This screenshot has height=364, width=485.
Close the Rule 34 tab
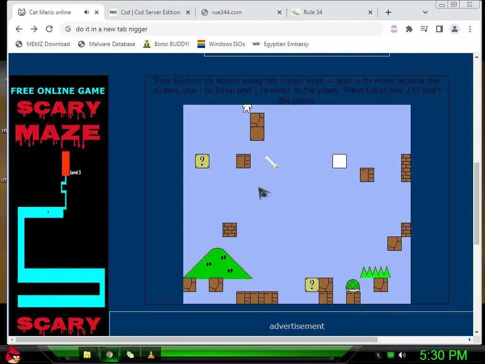point(370,12)
